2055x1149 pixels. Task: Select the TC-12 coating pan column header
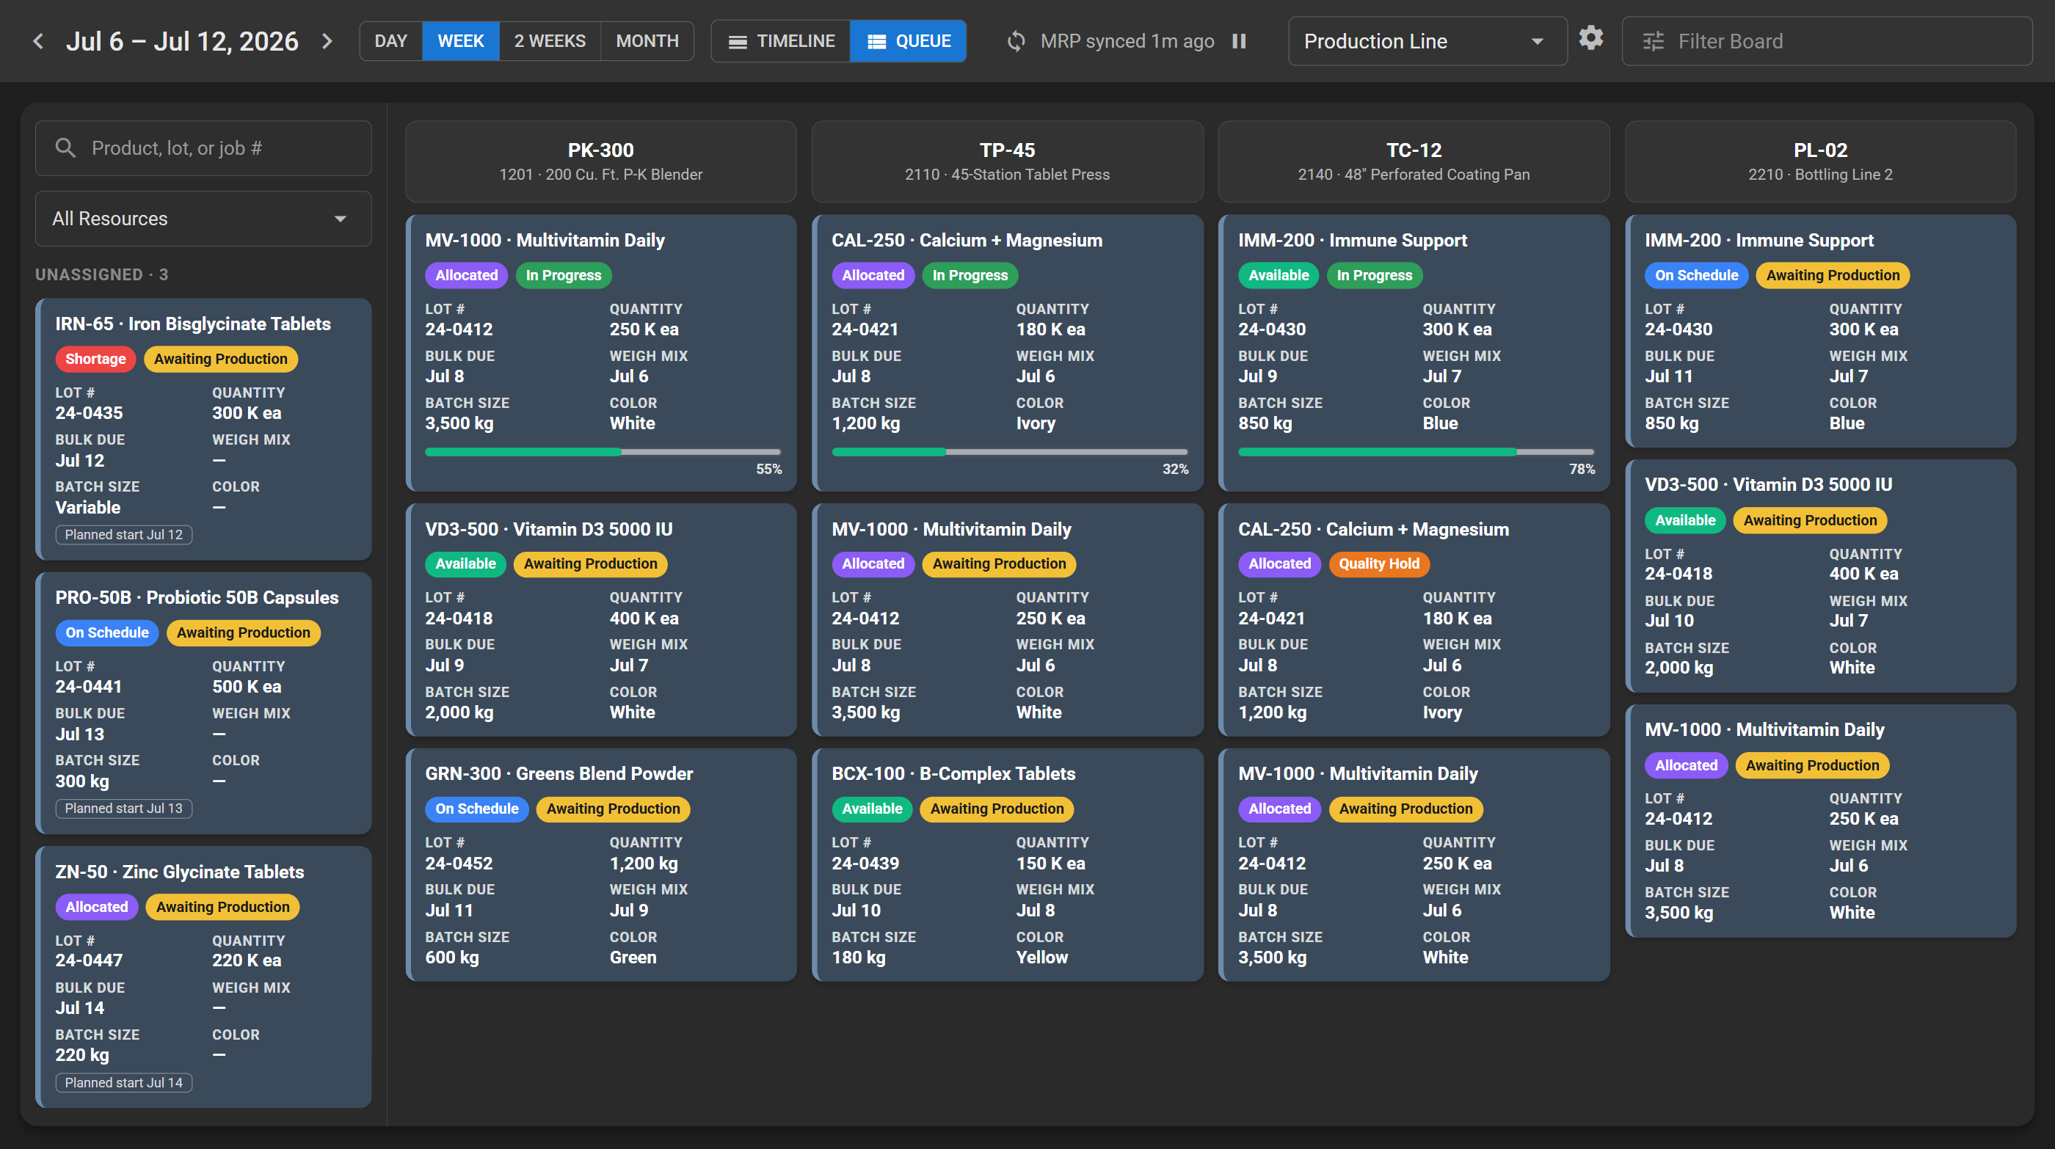(x=1414, y=161)
